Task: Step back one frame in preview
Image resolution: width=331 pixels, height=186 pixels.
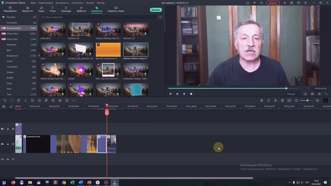Action: pos(170,94)
